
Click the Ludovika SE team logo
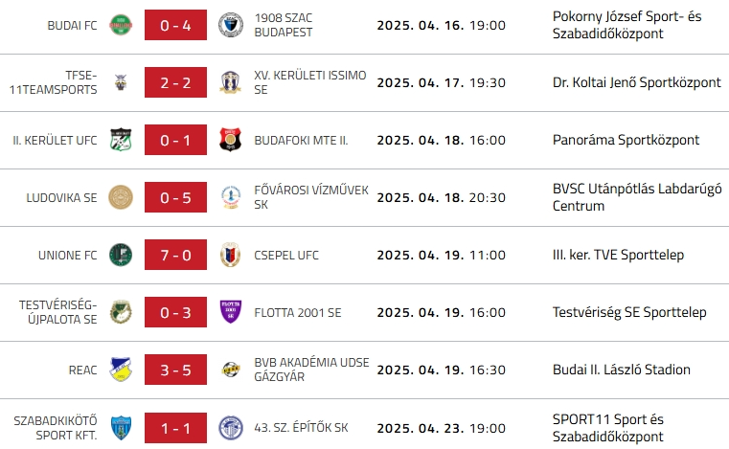pos(120,198)
